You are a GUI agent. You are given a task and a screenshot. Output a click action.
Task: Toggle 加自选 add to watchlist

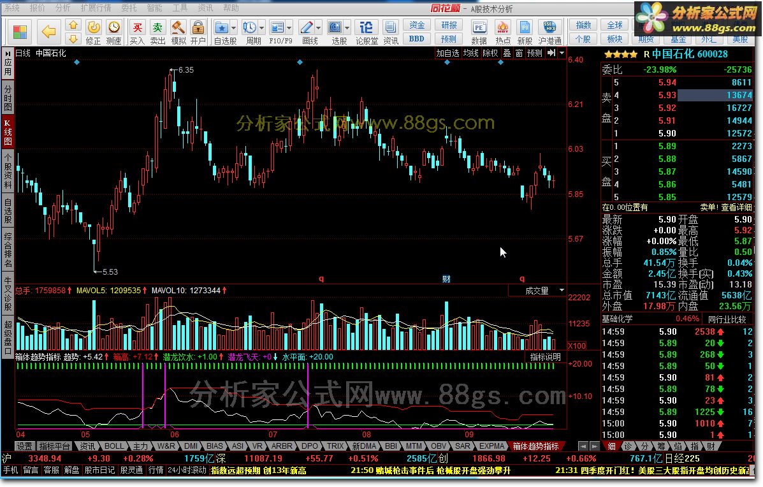pyautogui.click(x=447, y=53)
